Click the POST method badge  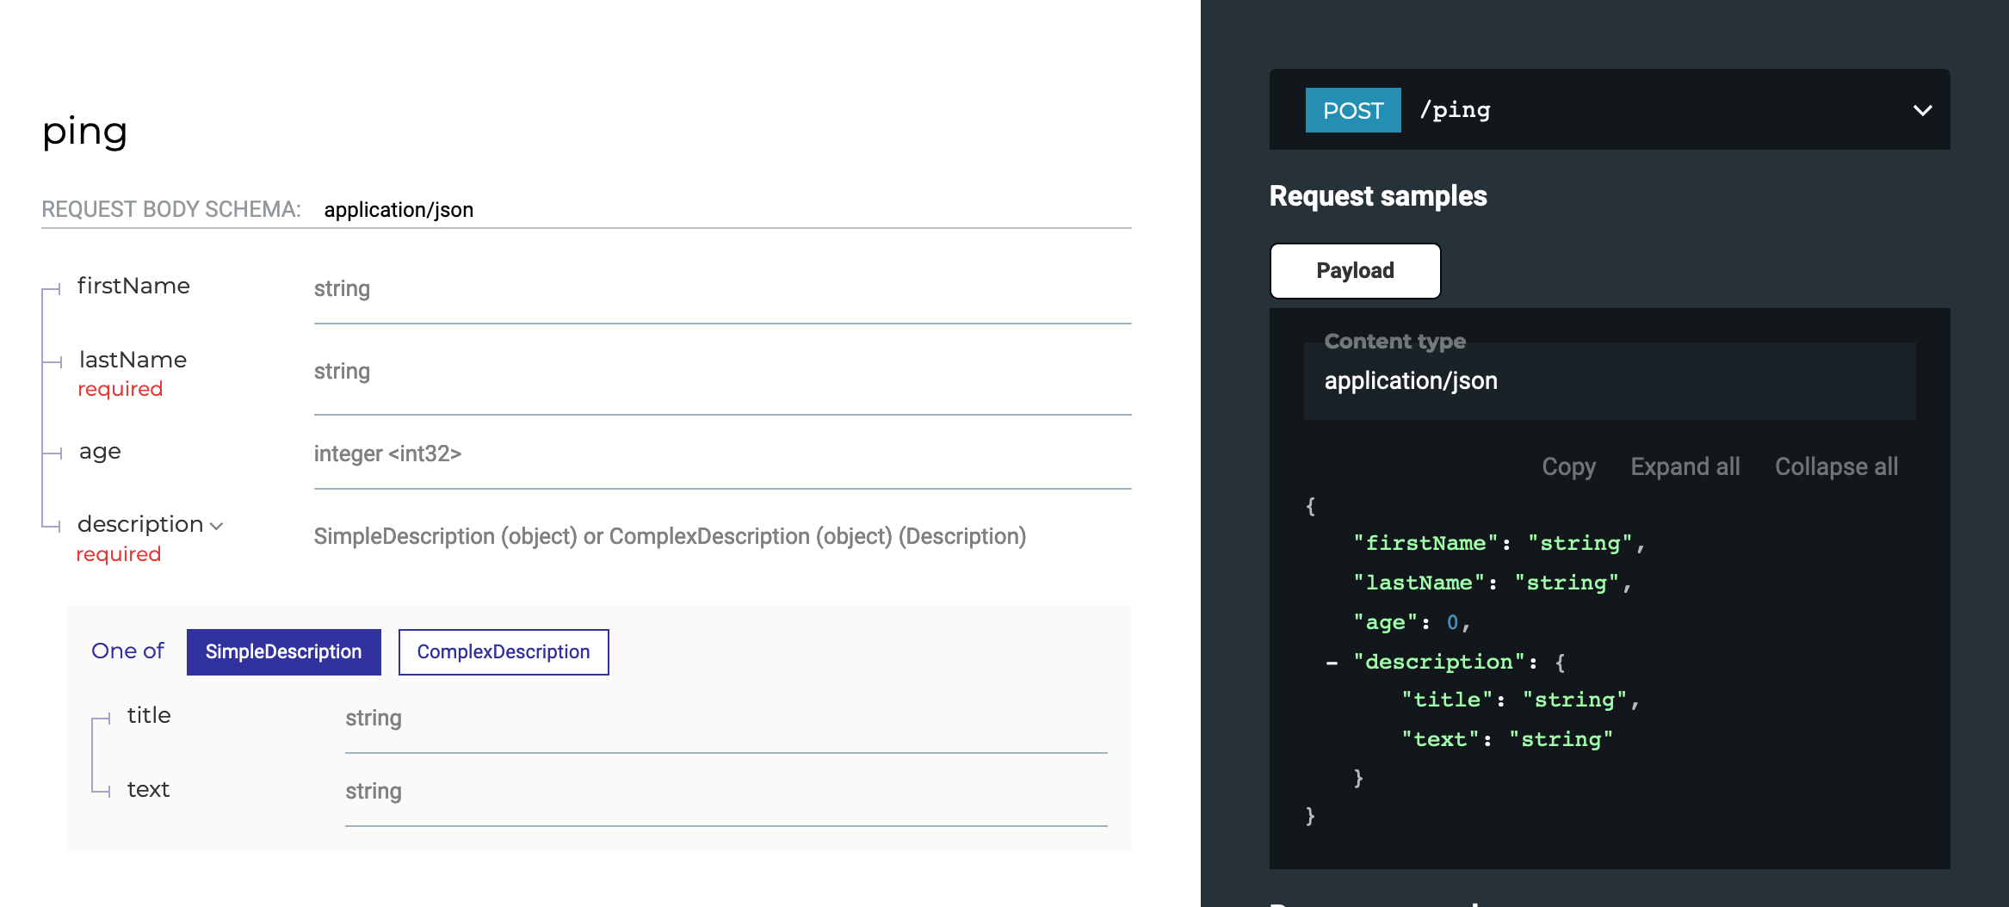coord(1352,110)
